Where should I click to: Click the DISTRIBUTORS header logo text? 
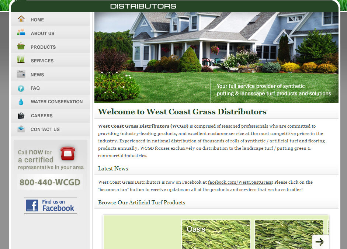143,6
